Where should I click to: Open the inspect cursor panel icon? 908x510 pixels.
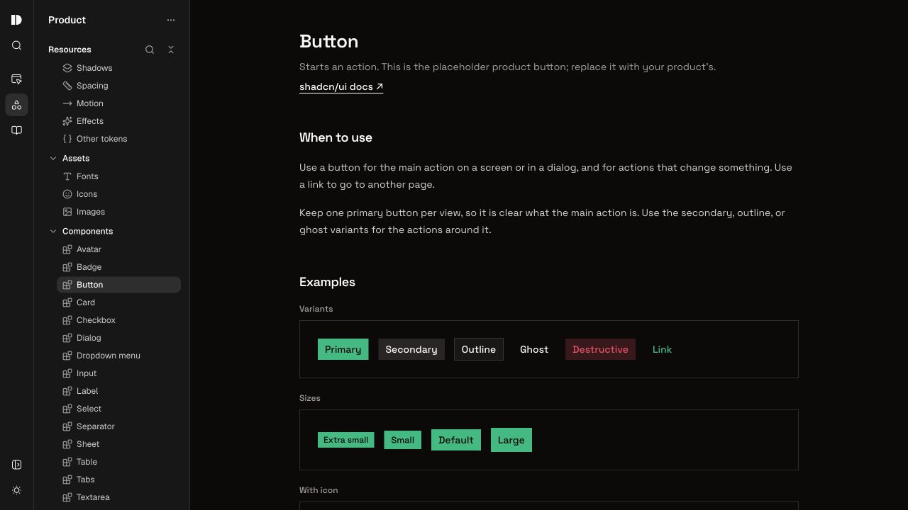click(16, 79)
